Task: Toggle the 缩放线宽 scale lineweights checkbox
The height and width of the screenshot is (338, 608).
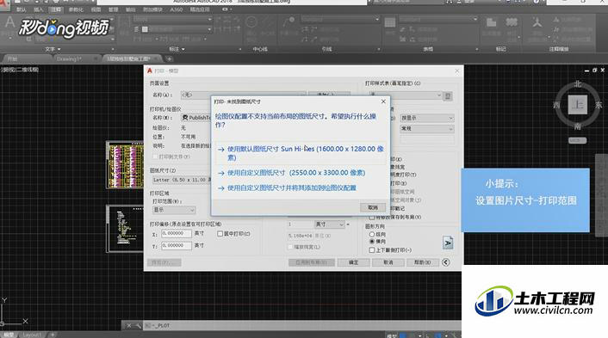Action: point(290,247)
